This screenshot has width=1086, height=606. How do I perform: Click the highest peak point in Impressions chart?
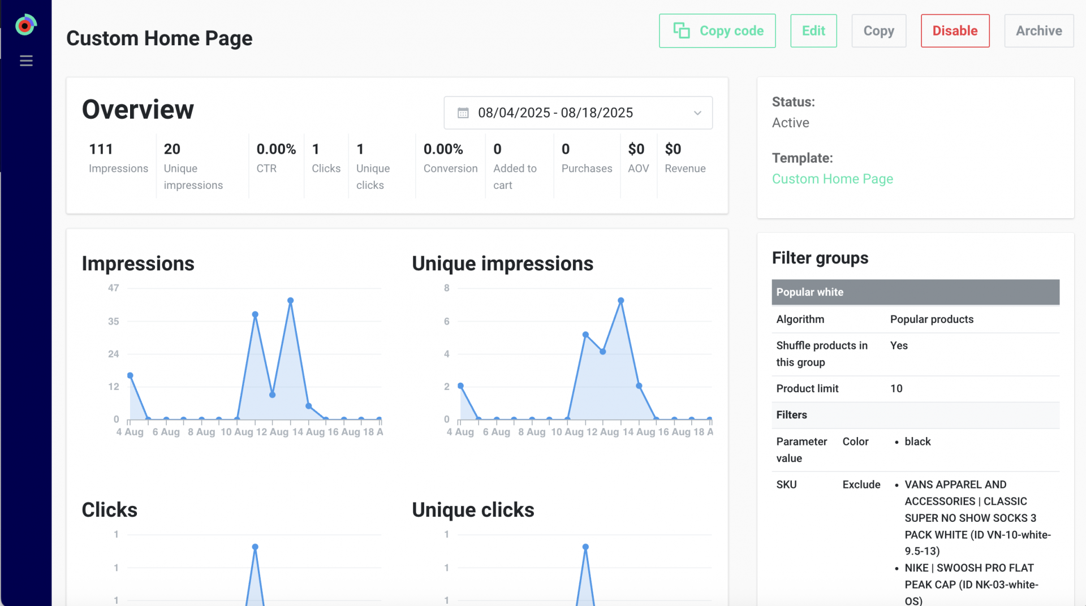coord(290,301)
